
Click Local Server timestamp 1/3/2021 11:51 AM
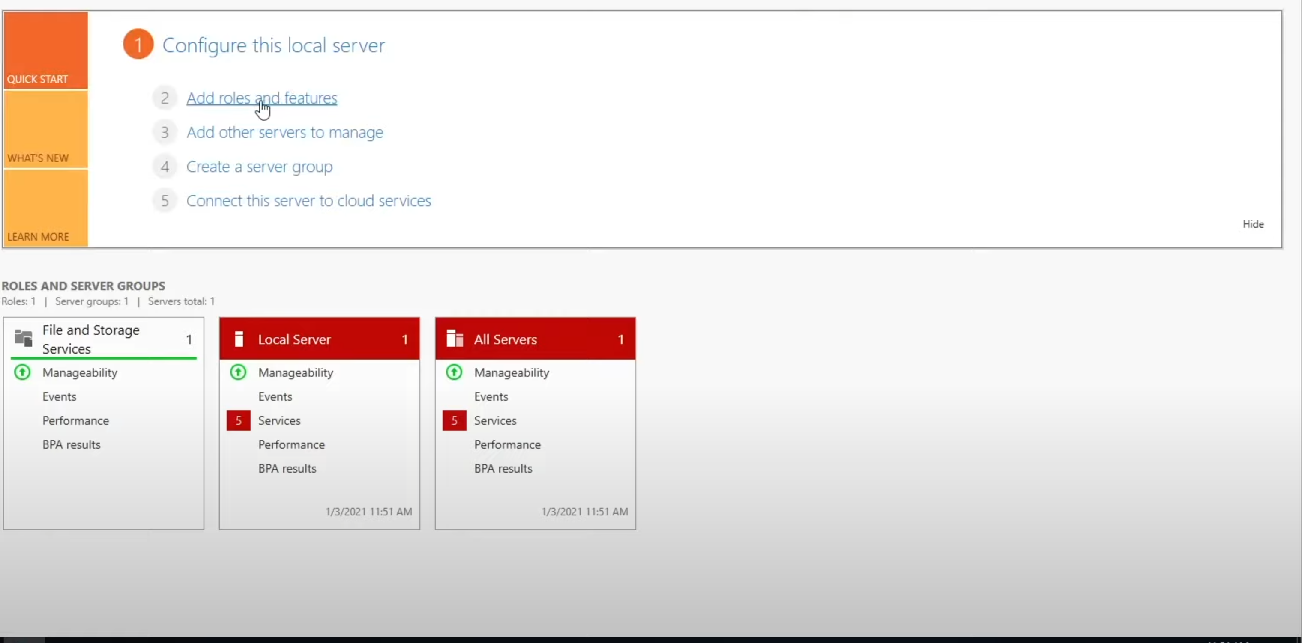click(x=368, y=512)
